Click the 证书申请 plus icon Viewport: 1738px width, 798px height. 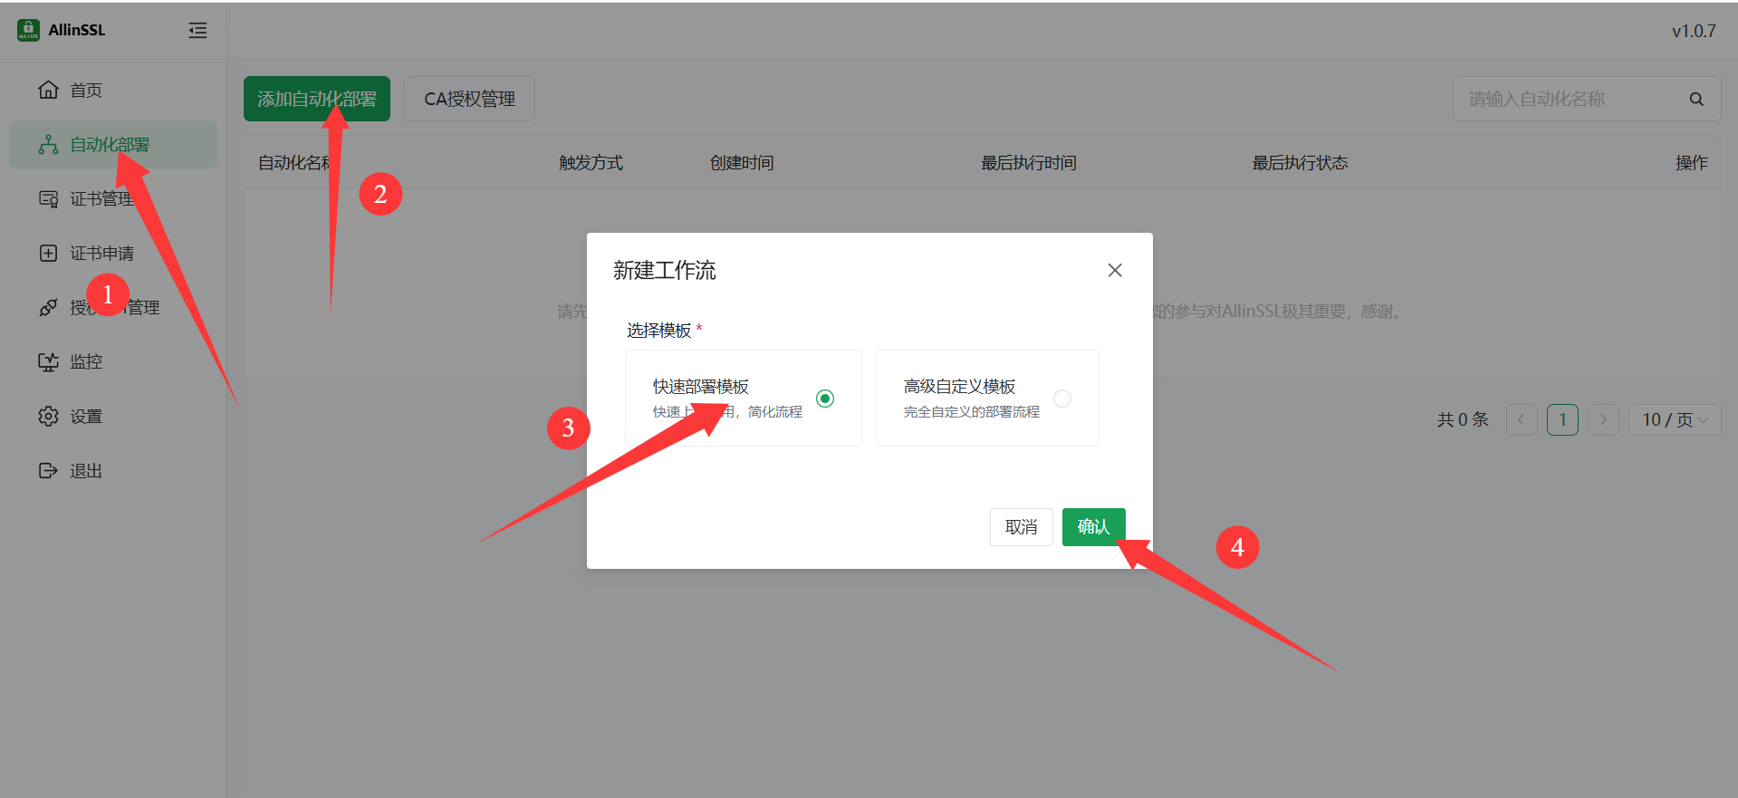point(48,253)
